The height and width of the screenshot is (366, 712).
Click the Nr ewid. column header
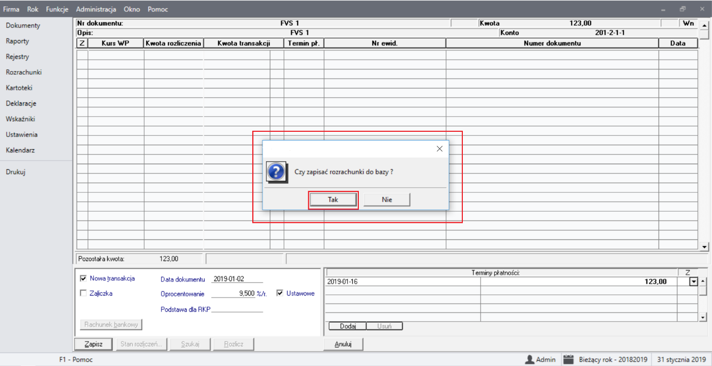[385, 43]
